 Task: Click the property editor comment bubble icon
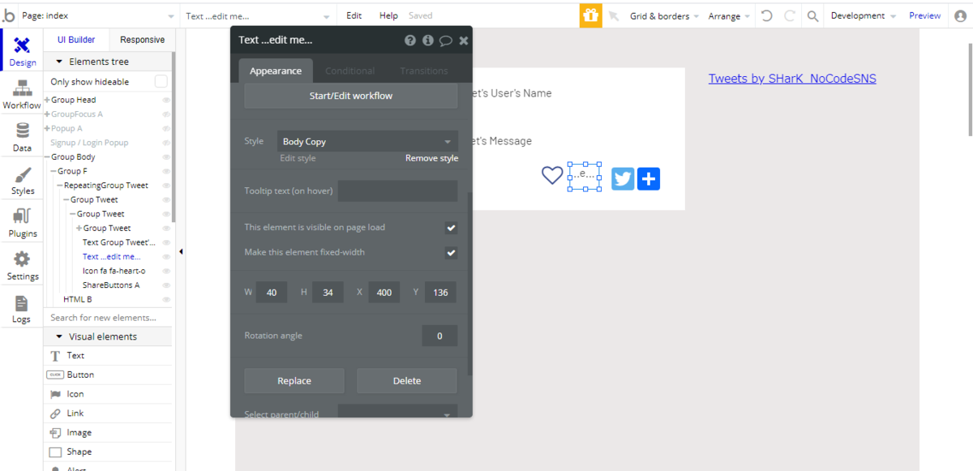tap(446, 40)
